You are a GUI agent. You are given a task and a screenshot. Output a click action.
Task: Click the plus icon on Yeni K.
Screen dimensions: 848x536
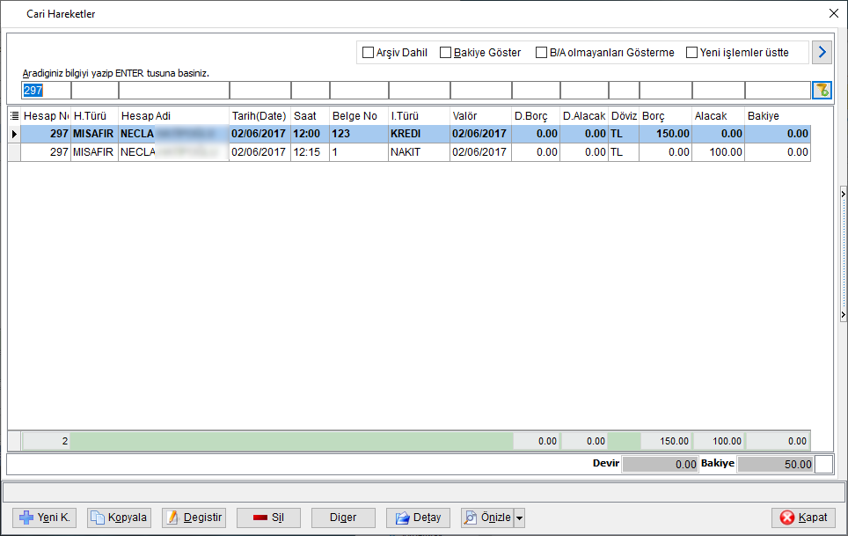tap(26, 518)
